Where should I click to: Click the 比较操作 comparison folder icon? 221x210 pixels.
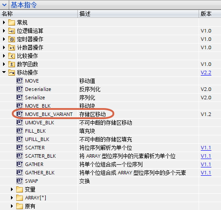(11, 56)
